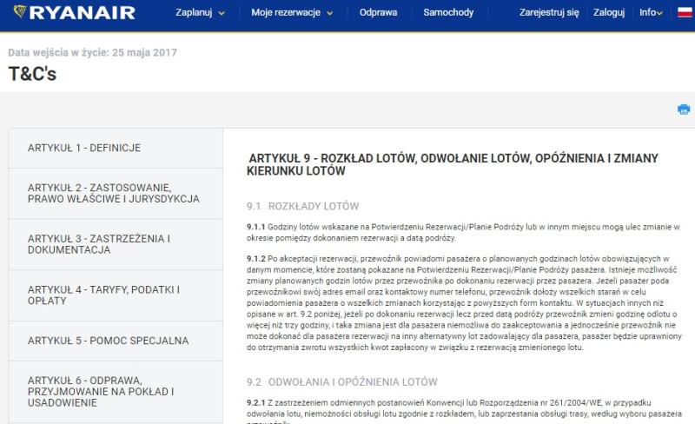The width and height of the screenshot is (695, 424).
Task: Select Artykuł 4 - Taryfy, podatki i opłaty
Action: [x=116, y=295]
